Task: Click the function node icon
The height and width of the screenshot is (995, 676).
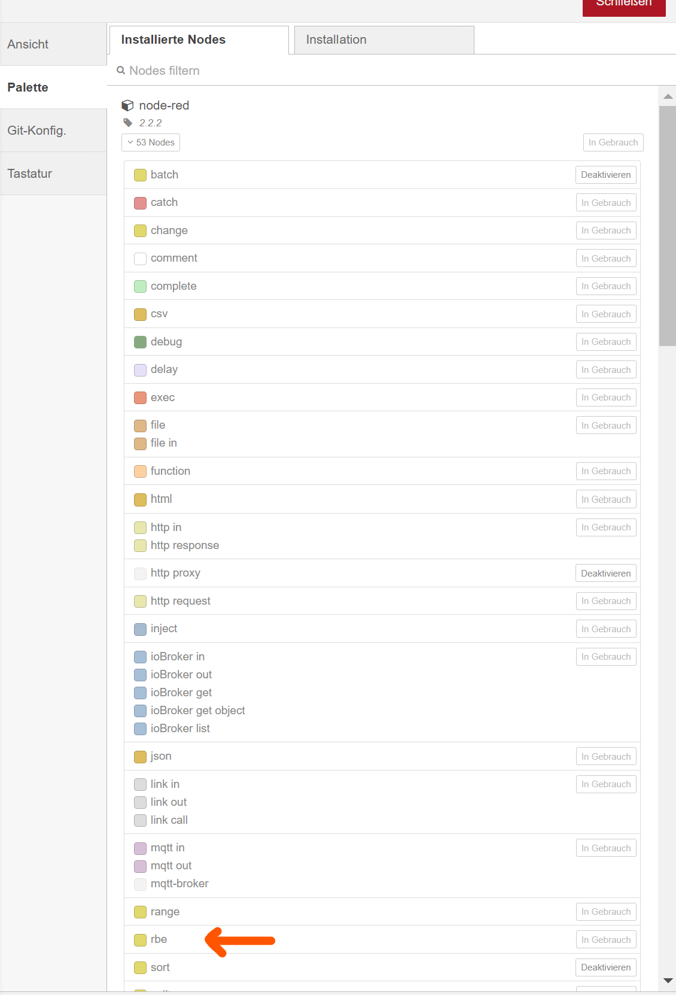Action: coord(140,471)
